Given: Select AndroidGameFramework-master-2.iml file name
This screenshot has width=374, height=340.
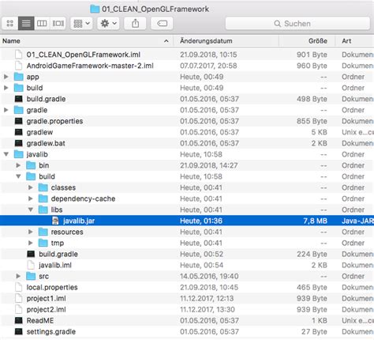Looking at the screenshot, I should 90,66.
